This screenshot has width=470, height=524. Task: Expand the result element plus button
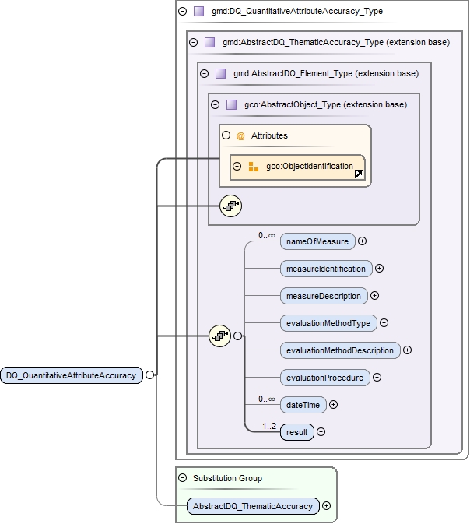(x=321, y=432)
